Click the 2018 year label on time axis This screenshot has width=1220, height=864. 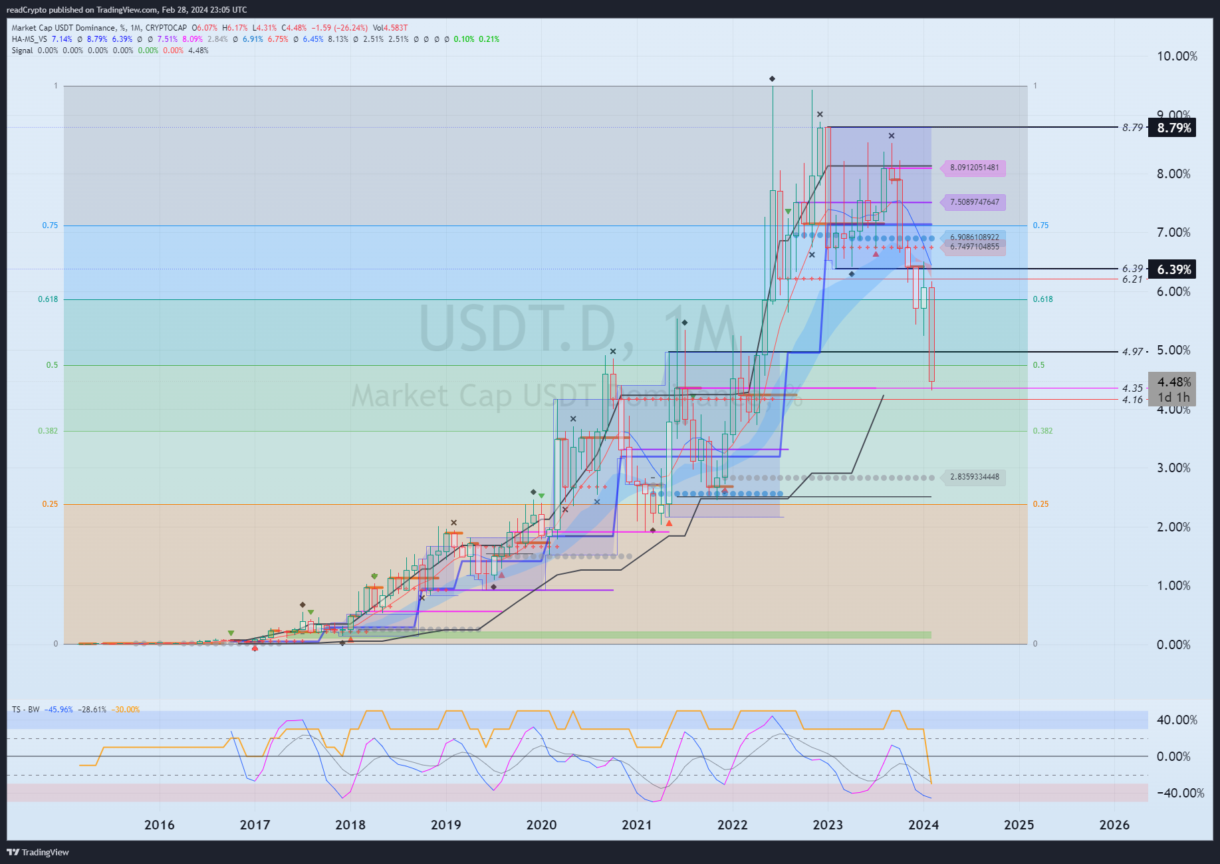click(x=350, y=825)
